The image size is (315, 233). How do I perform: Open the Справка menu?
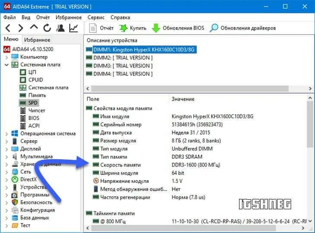[120, 17]
